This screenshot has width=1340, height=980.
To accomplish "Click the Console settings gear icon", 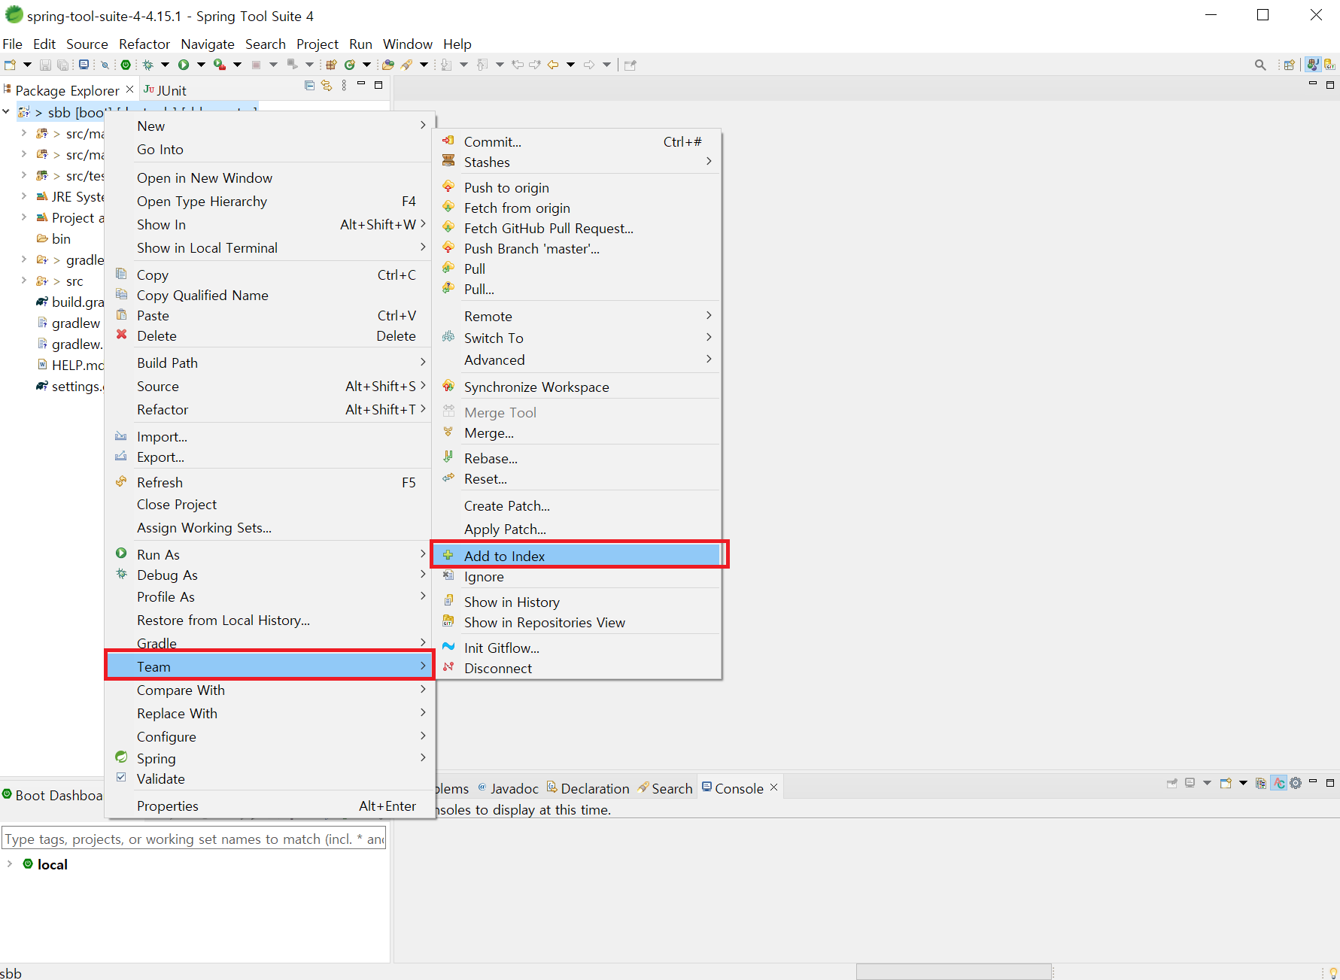I will pos(1296,783).
